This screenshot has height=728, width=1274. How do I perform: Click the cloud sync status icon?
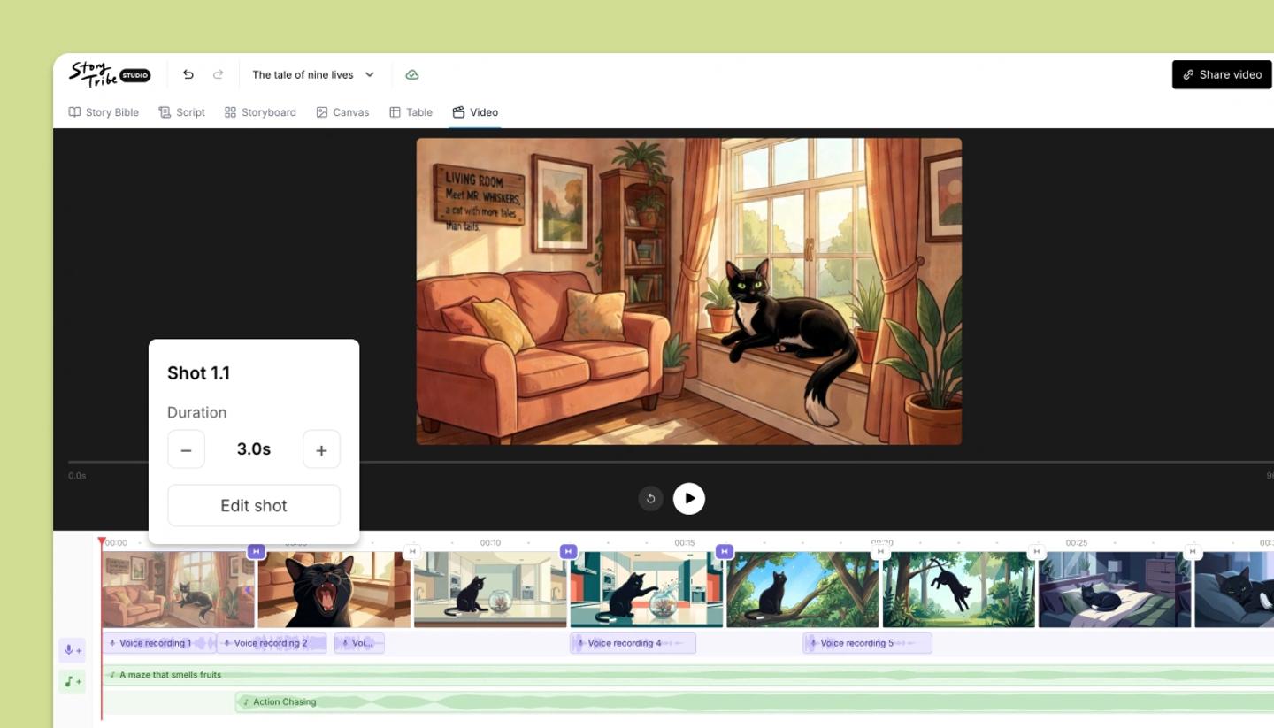[x=412, y=75]
